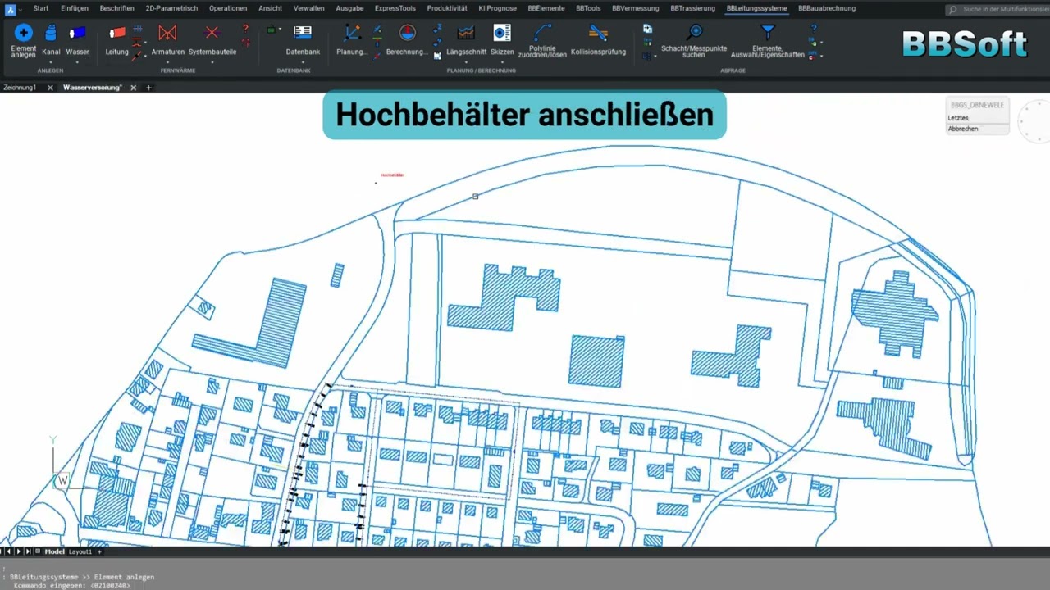
Task: Click the blue question mark in Abfrage
Action: (x=814, y=29)
